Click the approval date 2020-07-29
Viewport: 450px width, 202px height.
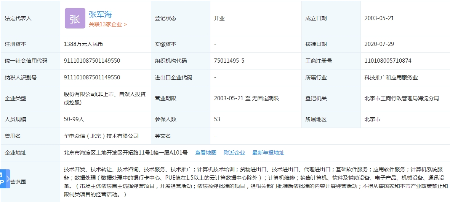click(379, 44)
